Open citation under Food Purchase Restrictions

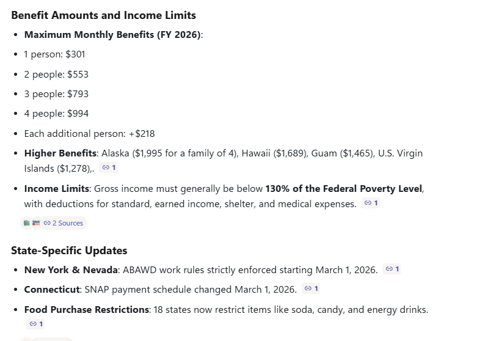click(x=35, y=324)
